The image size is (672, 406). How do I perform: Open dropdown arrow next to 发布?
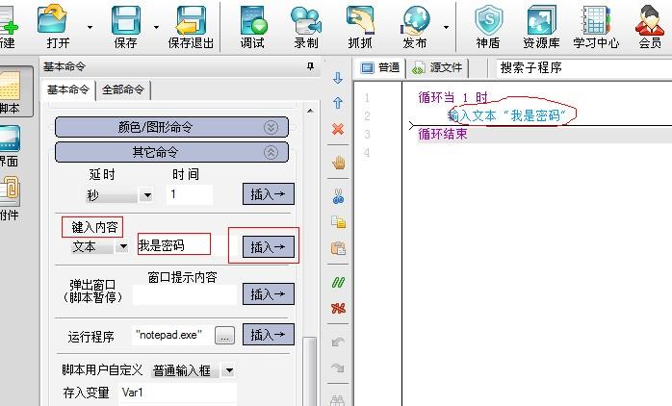pos(446,27)
